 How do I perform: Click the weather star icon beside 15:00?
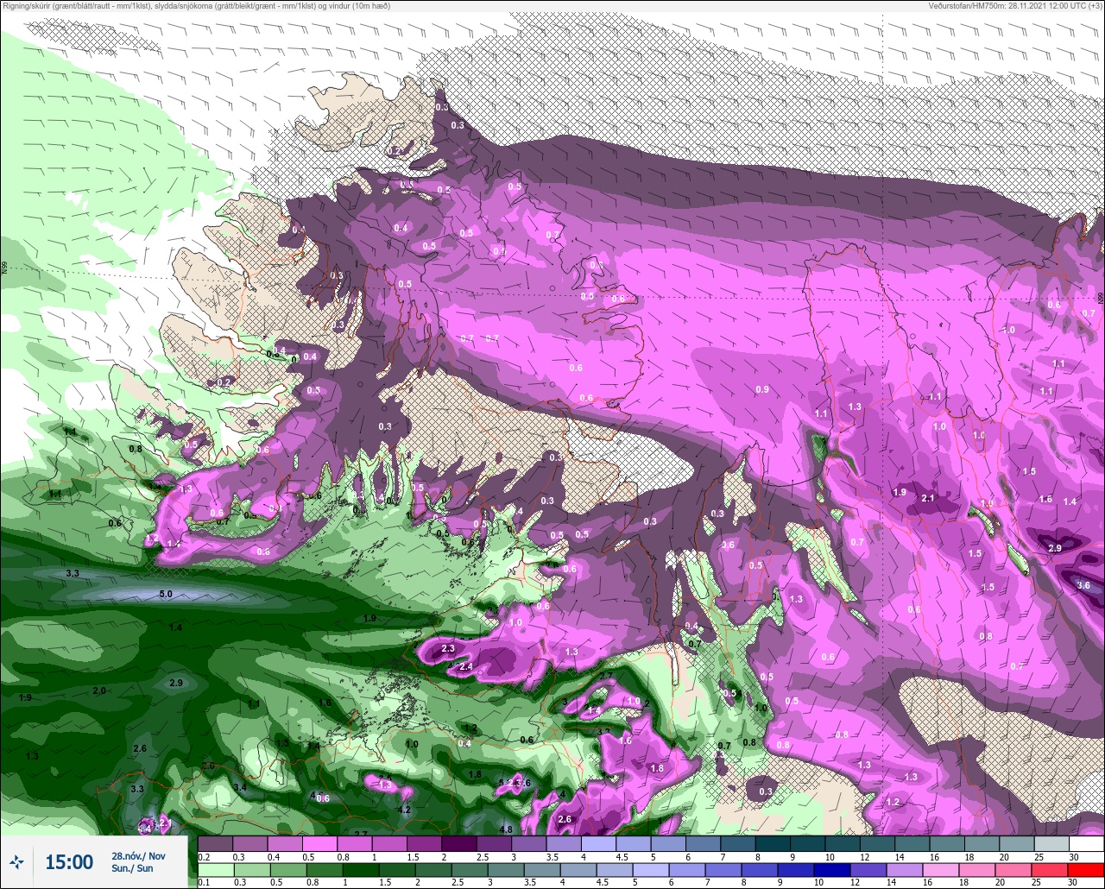coord(16,861)
